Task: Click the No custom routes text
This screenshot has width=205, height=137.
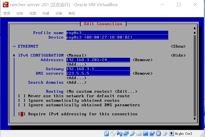Action: pos(89,92)
